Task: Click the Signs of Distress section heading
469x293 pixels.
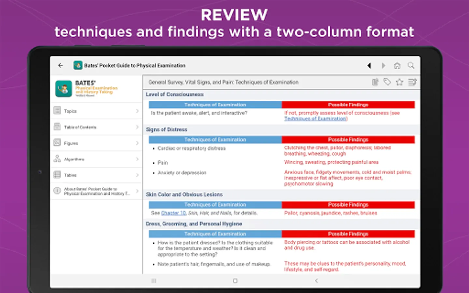Action: [166, 129]
